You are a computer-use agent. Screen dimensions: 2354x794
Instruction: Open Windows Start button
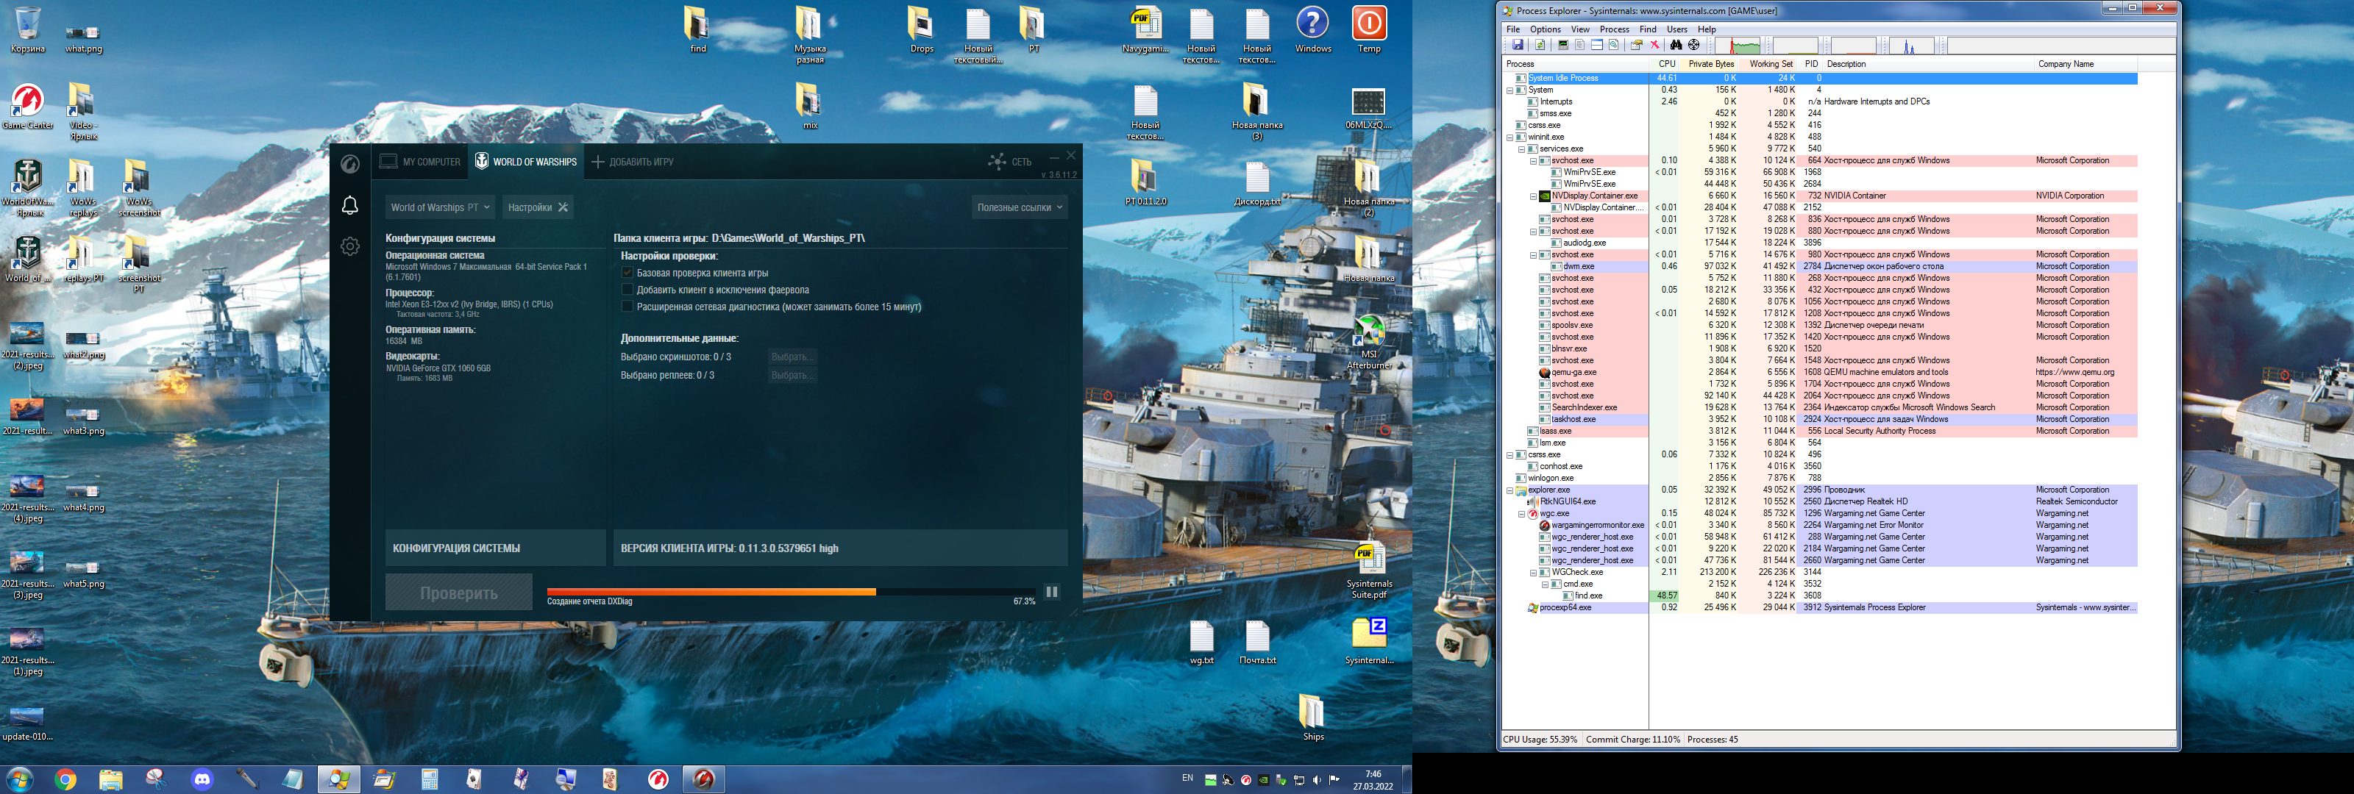[x=19, y=779]
